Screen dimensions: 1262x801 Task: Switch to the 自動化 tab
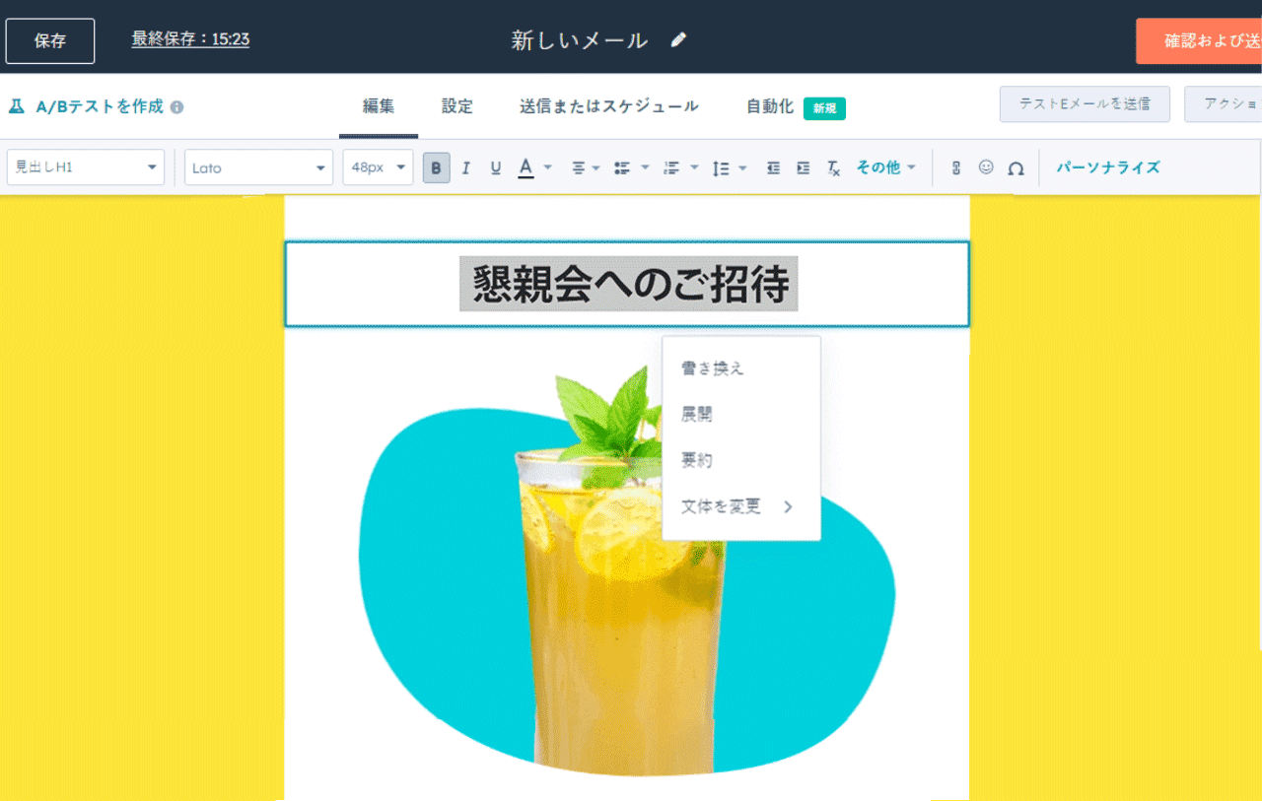[x=770, y=106]
